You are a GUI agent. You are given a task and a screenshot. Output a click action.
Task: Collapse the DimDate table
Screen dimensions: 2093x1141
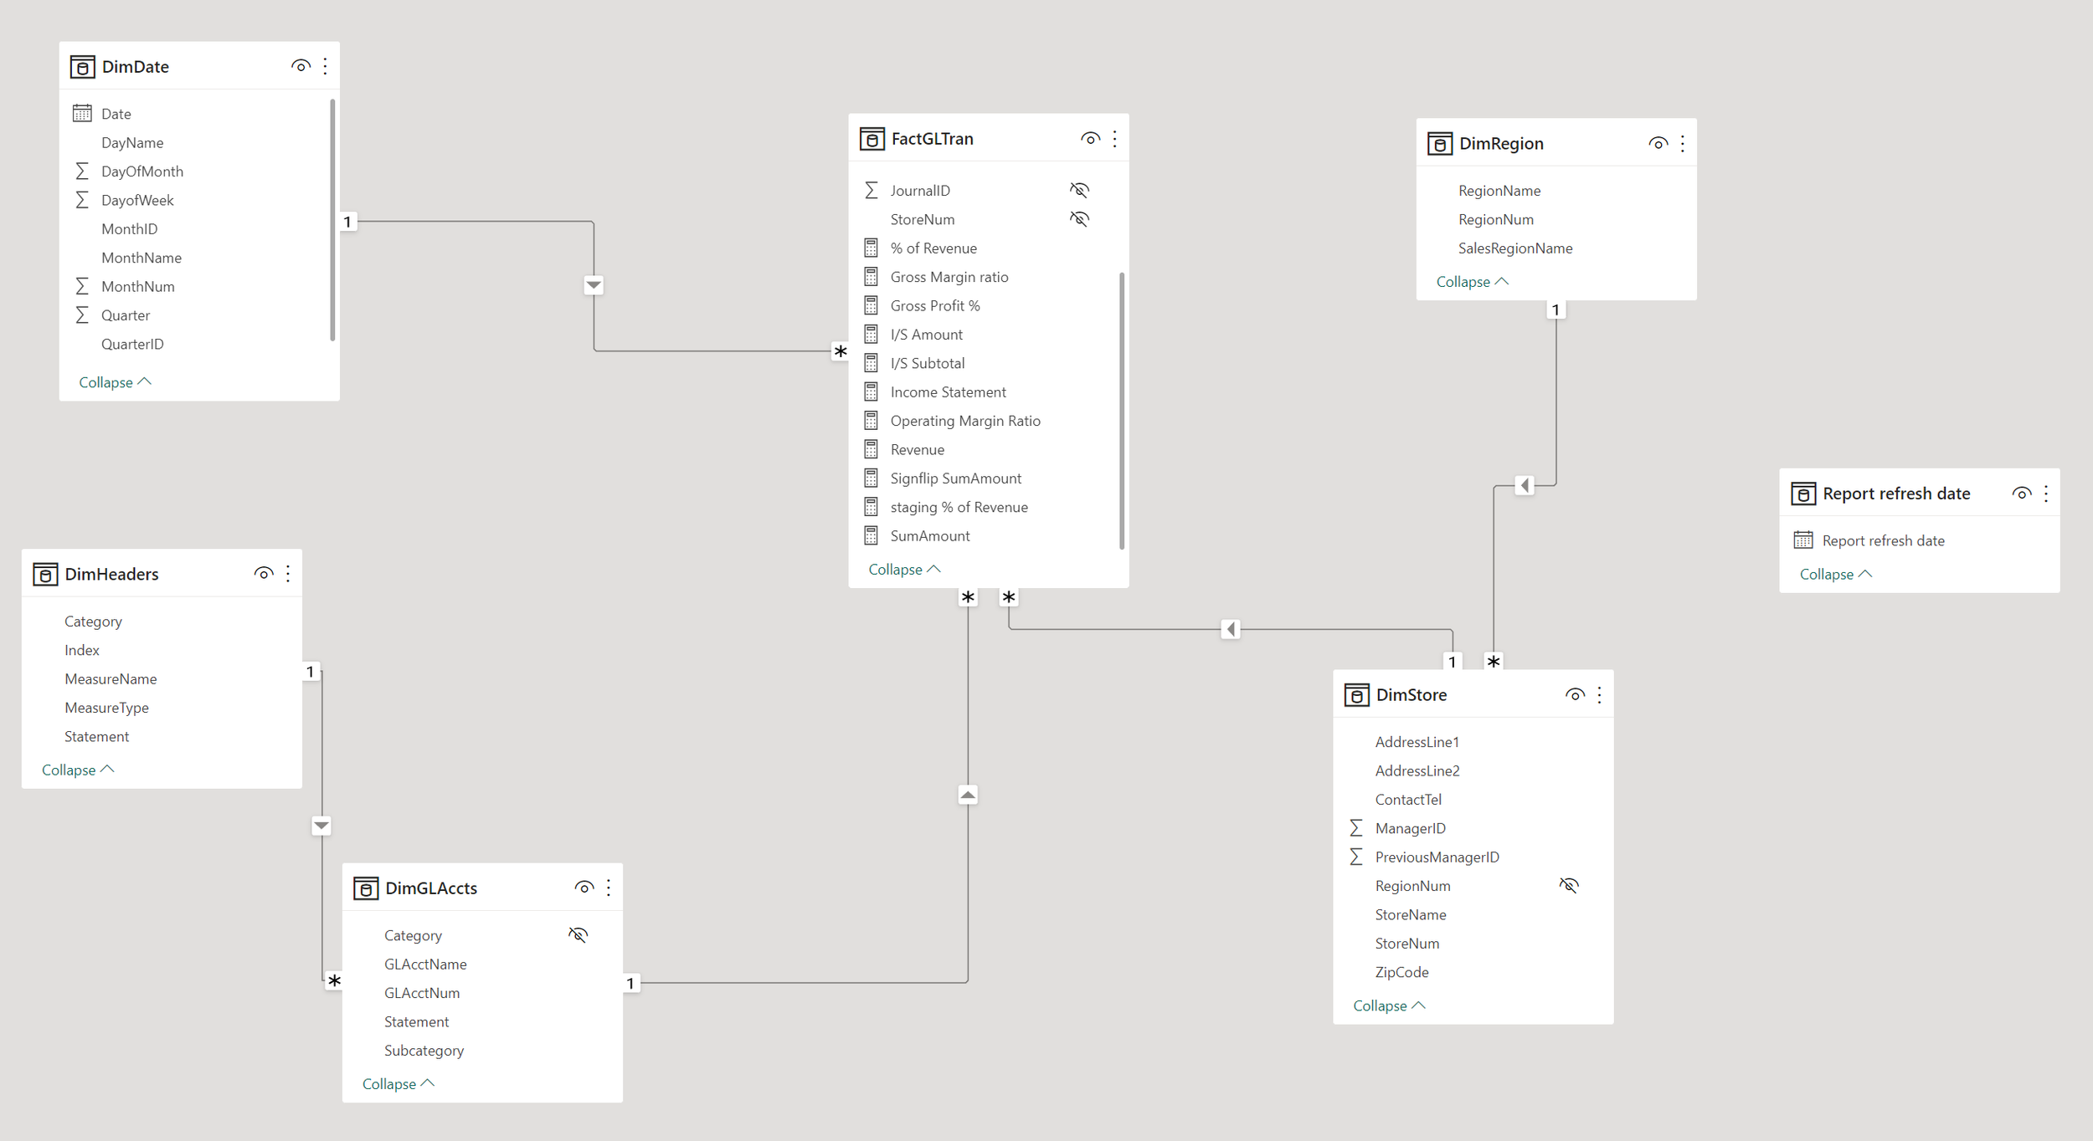point(115,382)
